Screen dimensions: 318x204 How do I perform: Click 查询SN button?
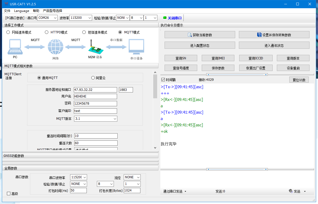click(x=181, y=58)
